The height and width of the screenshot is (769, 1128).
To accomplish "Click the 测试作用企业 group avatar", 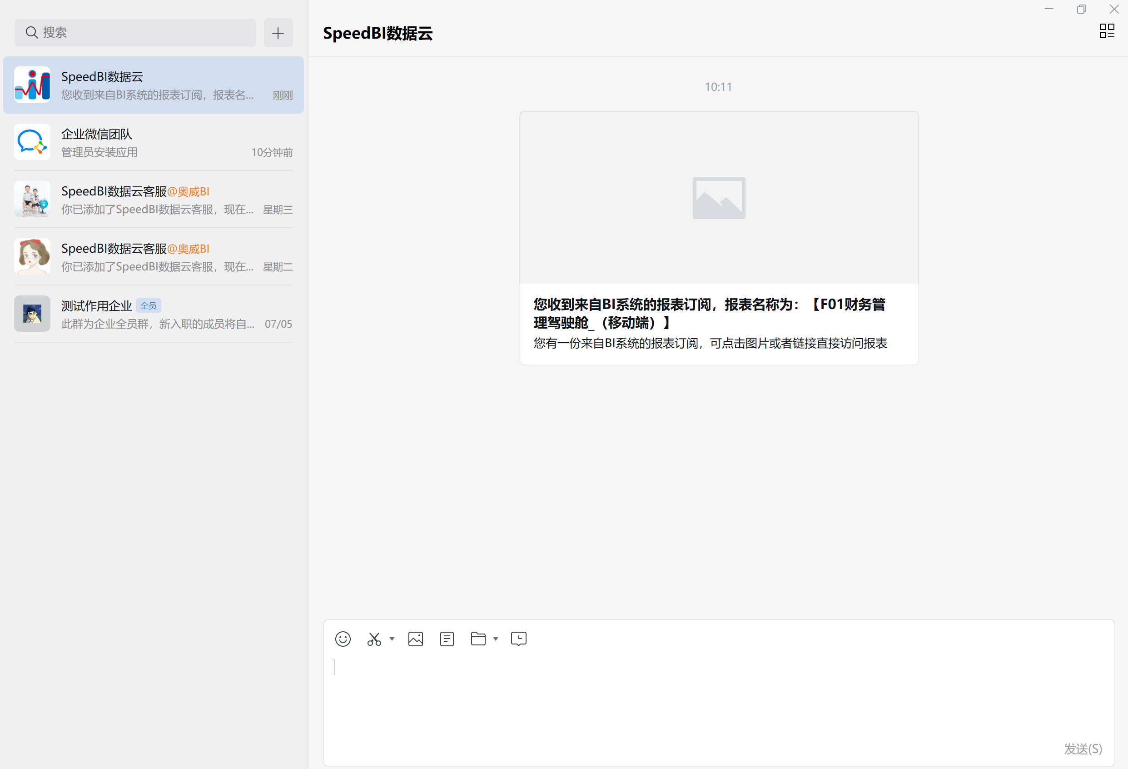I will tap(32, 314).
